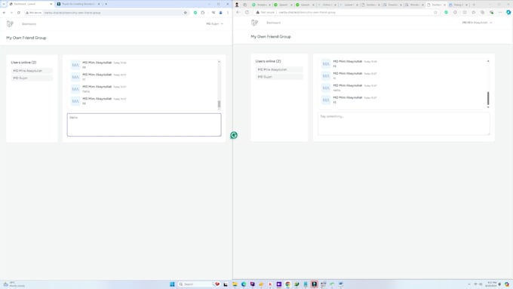
Task: Select MD Mim Abaydullah in right users online list
Action: (279, 69)
